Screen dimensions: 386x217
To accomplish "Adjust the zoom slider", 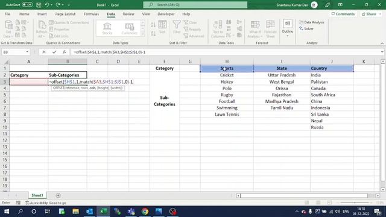I will (x=355, y=203).
